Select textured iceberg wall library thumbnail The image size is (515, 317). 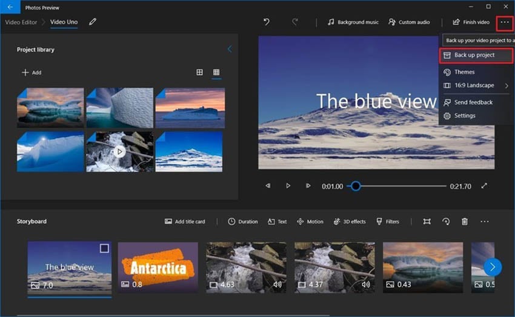click(x=120, y=108)
